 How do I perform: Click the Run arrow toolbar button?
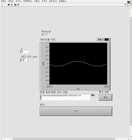(x=9, y=5)
